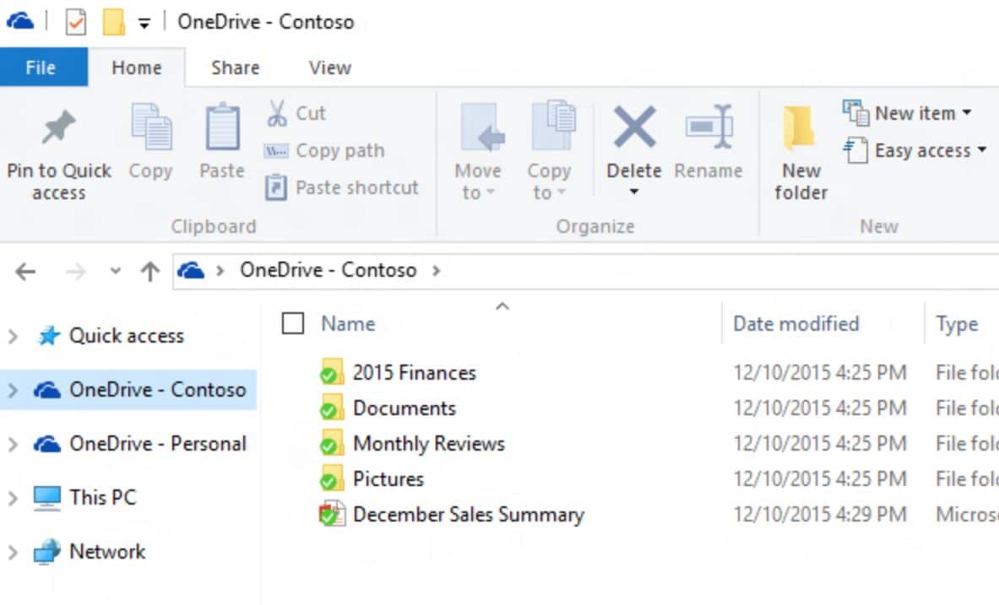
Task: Click the Cut scissors icon
Action: pos(277,113)
